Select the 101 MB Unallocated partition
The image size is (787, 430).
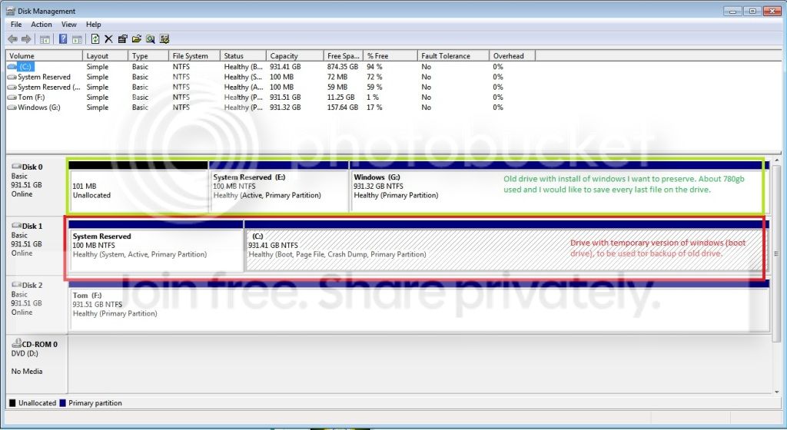pos(138,187)
